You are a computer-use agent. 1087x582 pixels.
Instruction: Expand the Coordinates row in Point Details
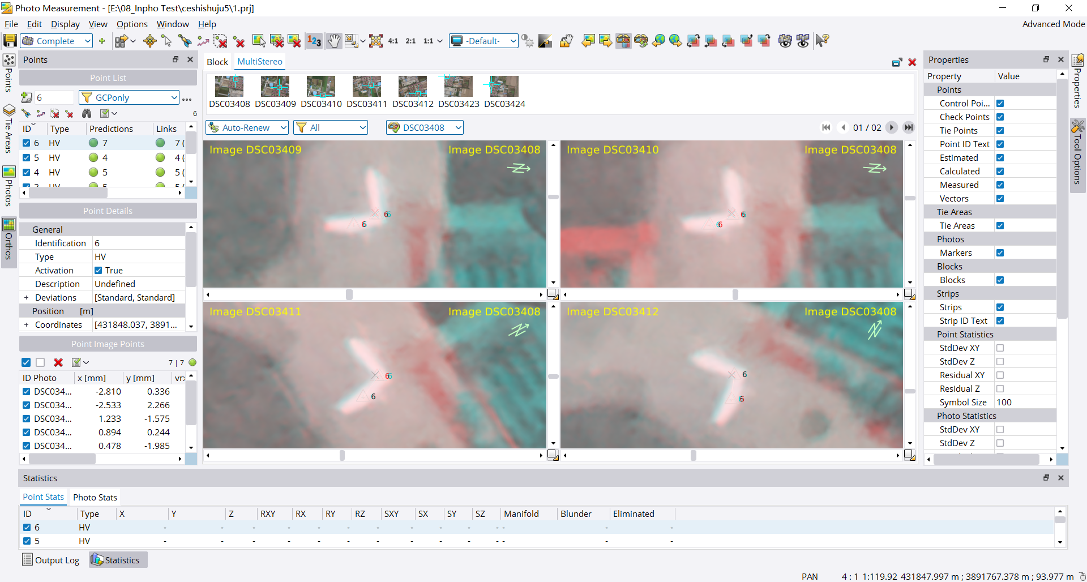point(26,325)
